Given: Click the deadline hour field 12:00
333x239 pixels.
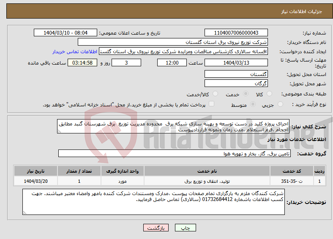Looking at the screenshot, I should point(172,62).
